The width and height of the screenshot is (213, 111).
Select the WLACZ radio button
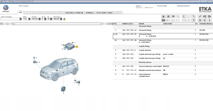click(137, 8)
